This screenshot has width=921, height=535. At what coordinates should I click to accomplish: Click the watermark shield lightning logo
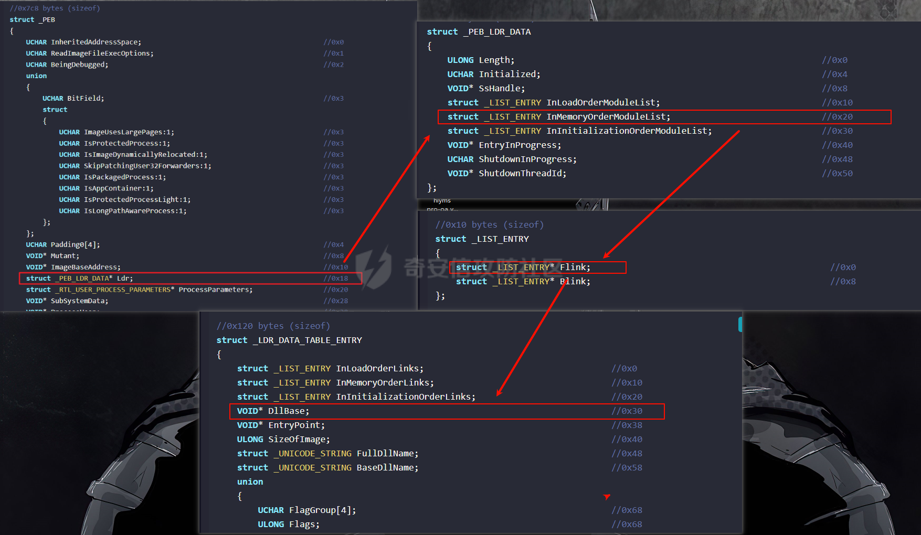[374, 267]
